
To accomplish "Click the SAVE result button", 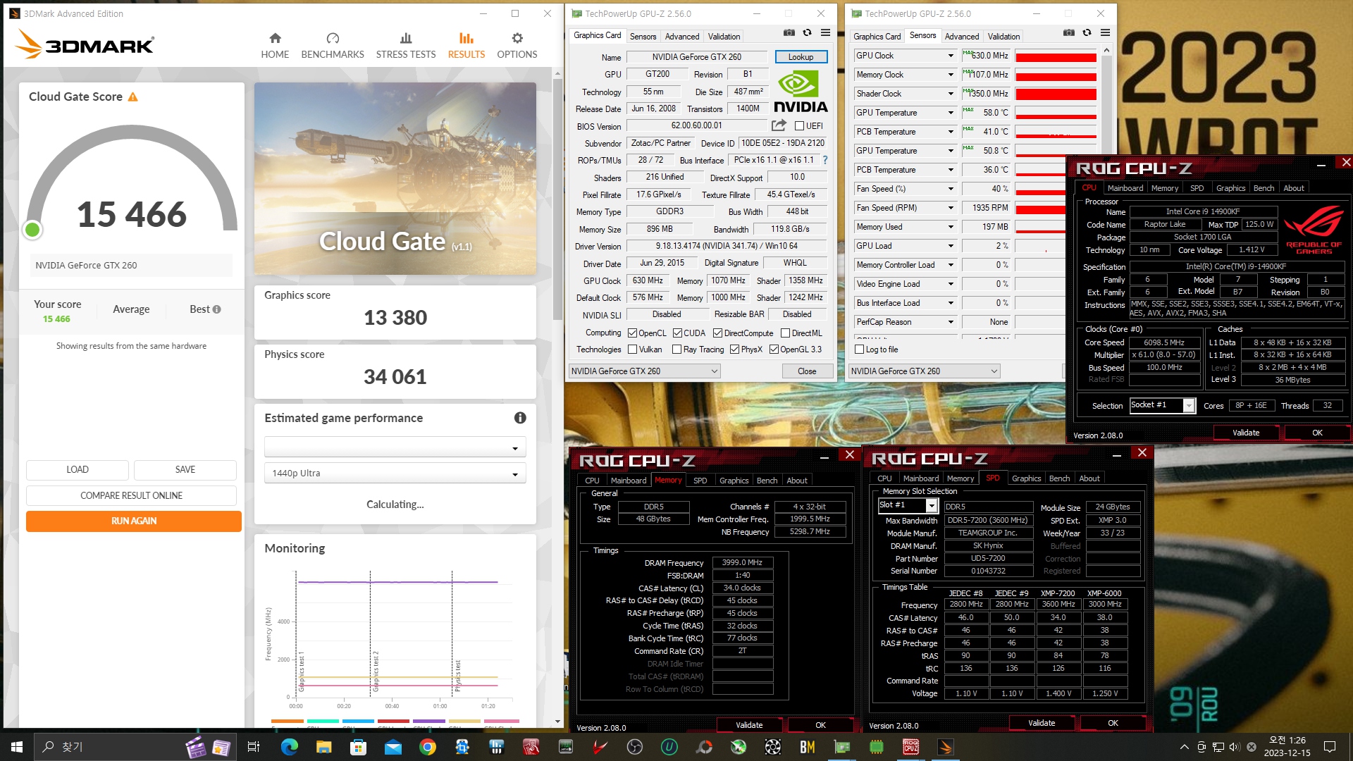I will [x=185, y=470].
